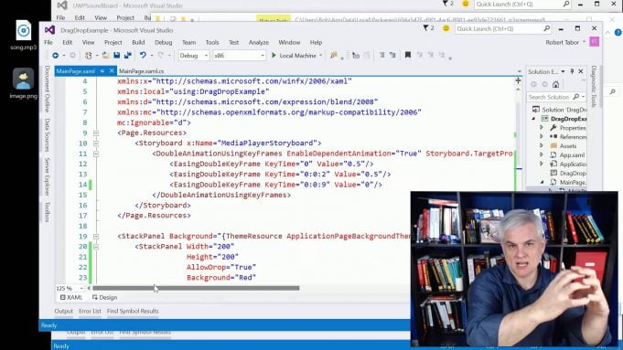Collapse the StackPanel on line 20
Screen dimensions: 623x350
click(96, 247)
